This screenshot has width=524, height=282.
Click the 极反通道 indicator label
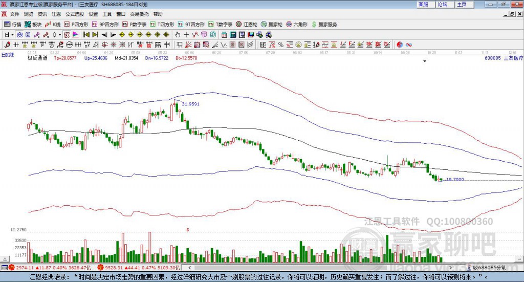(x=37, y=58)
